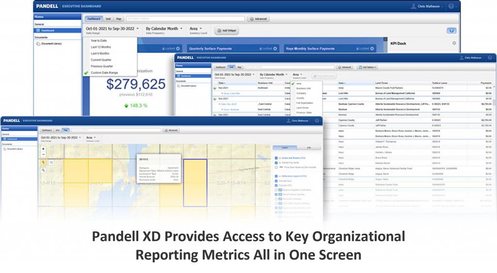This screenshot has height=273, width=497.
Task: Click the data criteria field in map window
Action: click(116, 130)
